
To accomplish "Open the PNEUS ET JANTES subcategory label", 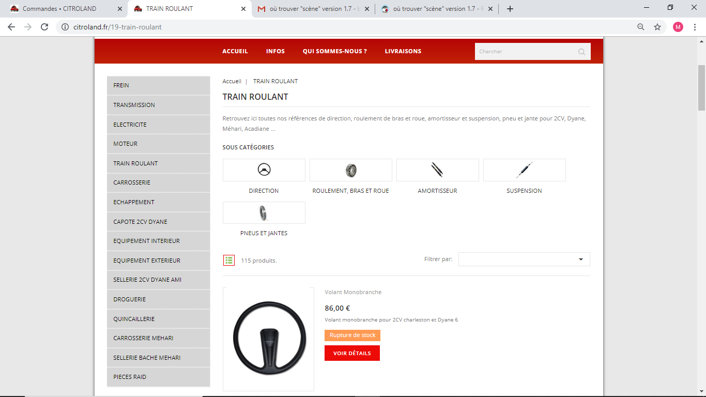I will point(264,233).
